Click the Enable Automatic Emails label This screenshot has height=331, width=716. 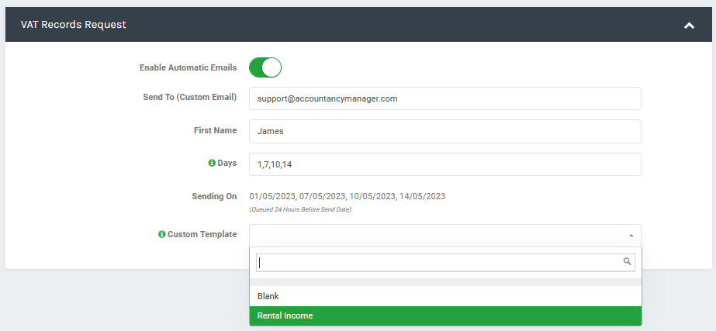pos(189,67)
